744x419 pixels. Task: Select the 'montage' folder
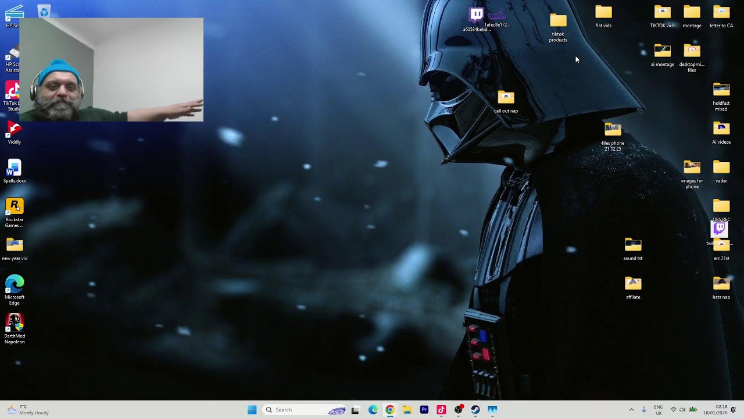pos(692,16)
